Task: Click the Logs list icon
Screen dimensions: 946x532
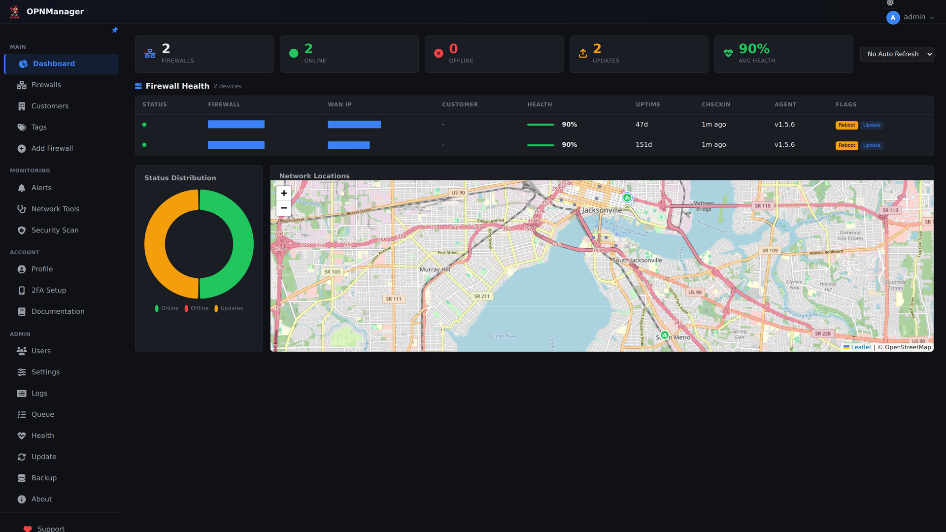Action: pos(22,394)
